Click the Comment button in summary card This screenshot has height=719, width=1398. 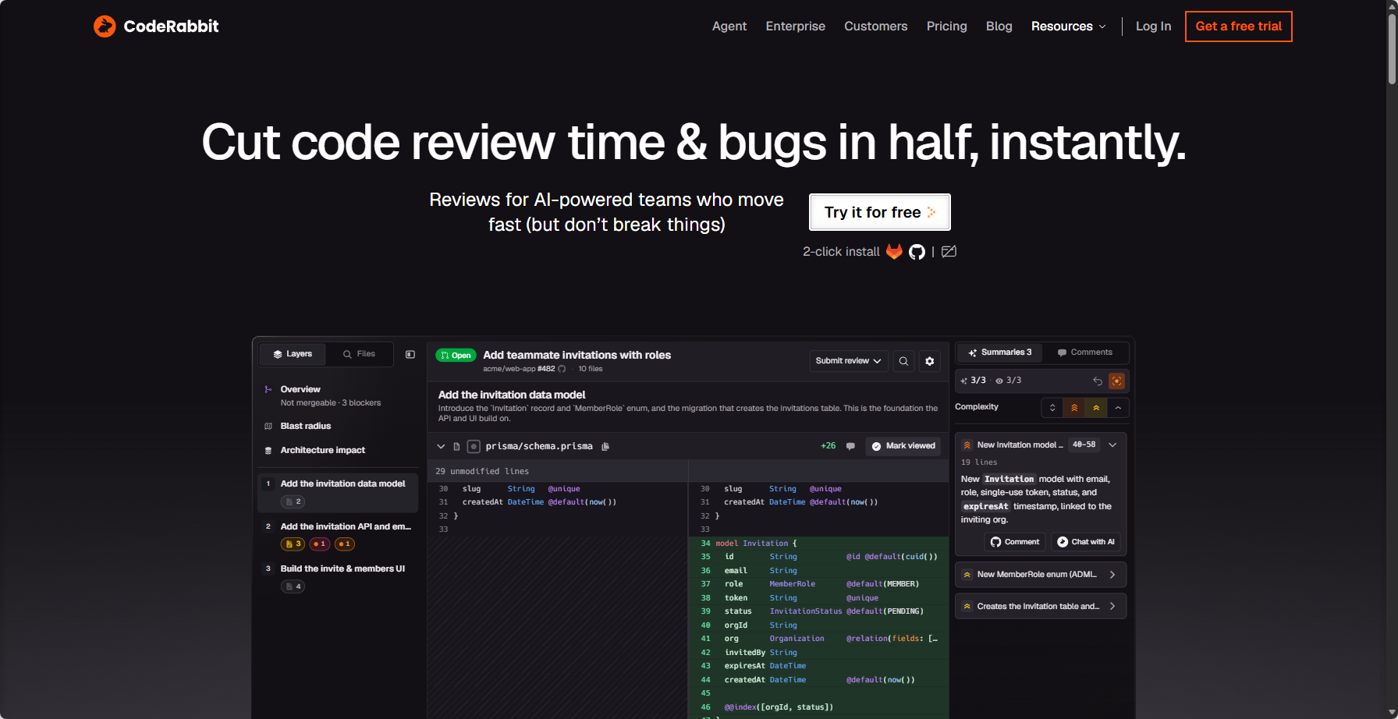click(1015, 542)
